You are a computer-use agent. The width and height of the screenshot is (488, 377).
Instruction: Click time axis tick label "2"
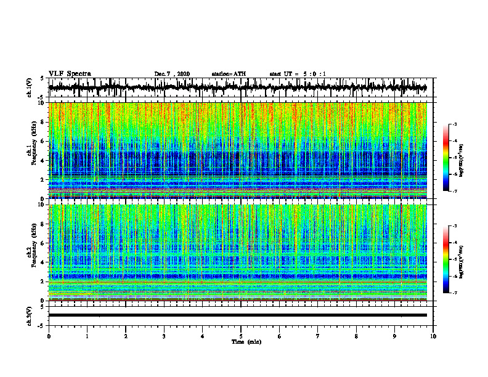[x=126, y=336]
